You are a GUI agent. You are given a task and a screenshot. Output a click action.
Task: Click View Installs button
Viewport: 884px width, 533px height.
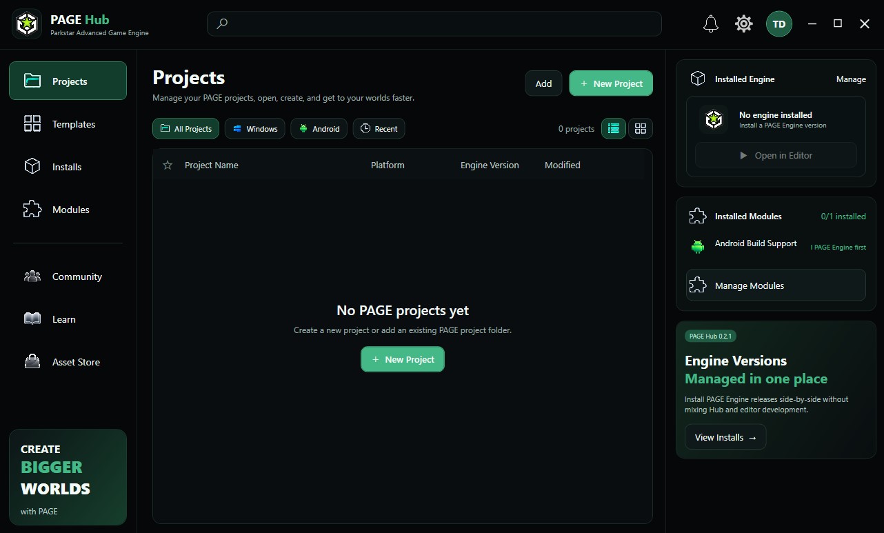tap(725, 437)
